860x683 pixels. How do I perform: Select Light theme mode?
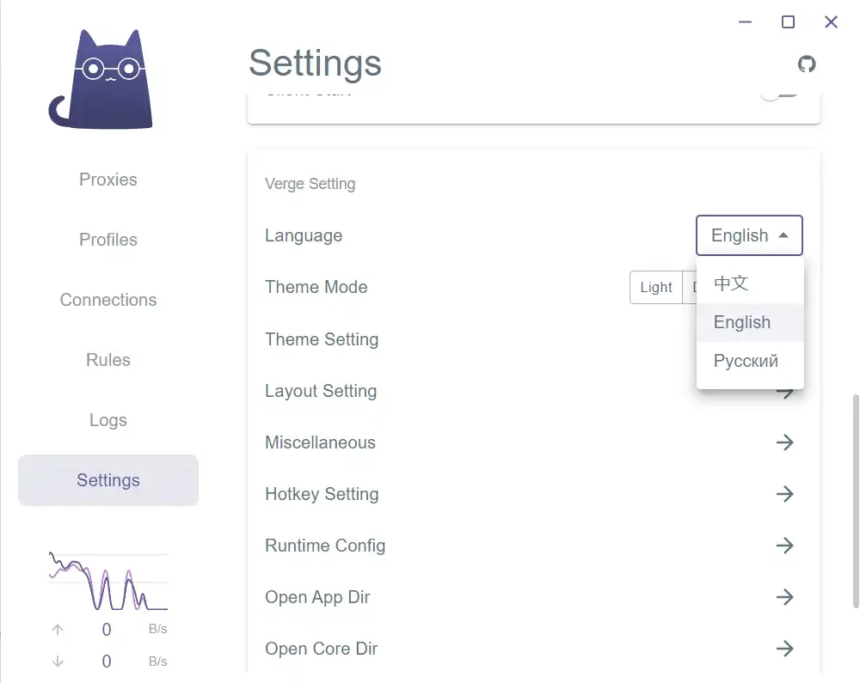pos(655,288)
